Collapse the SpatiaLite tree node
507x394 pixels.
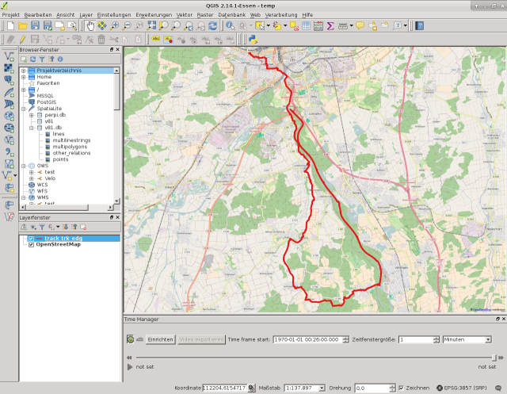23,109
